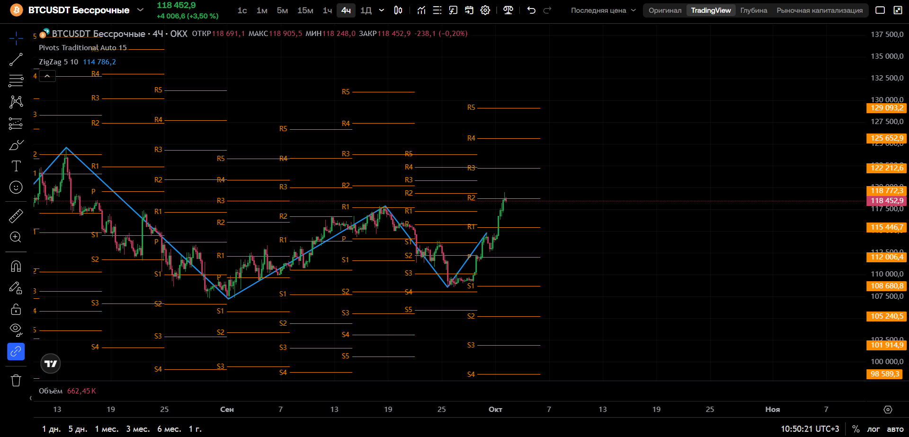Open the BTCUSDT Бессрочные symbol dropdown
Screen dimensions: 909x437
(140, 10)
